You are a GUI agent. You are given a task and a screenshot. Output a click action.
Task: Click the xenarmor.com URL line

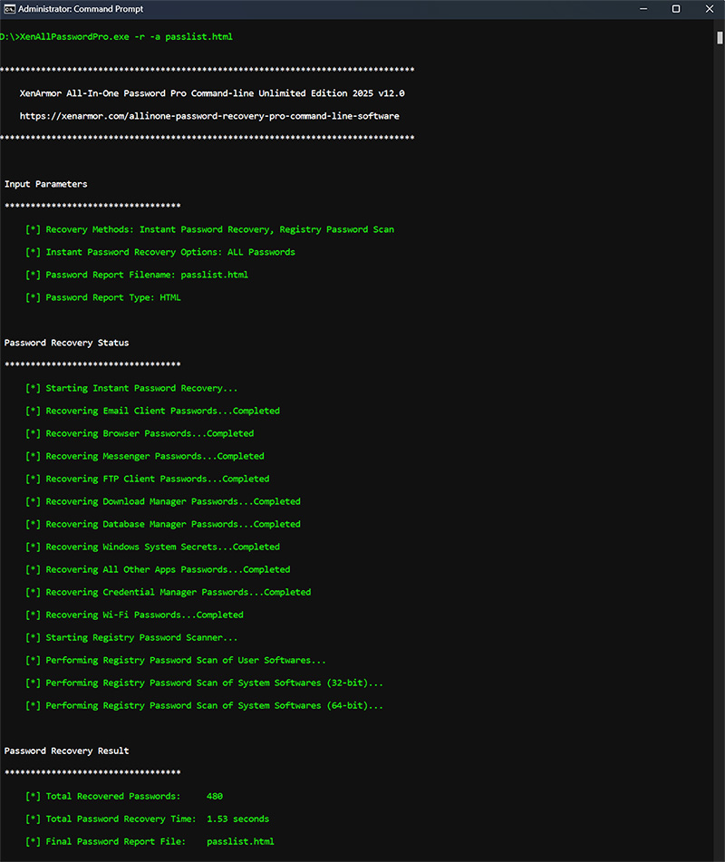(x=209, y=116)
